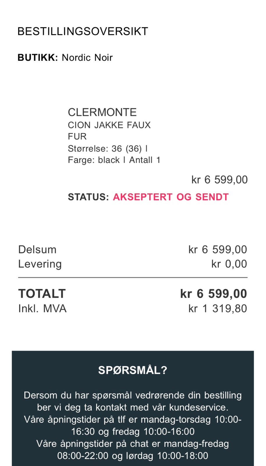This screenshot has width=266, height=466.
Task: Click the SPØRSMÅL? heading
Action: pos(133,370)
